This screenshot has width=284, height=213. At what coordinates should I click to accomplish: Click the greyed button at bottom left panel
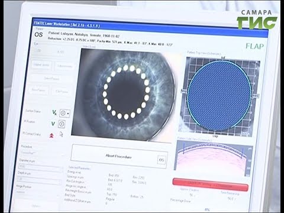point(36,206)
